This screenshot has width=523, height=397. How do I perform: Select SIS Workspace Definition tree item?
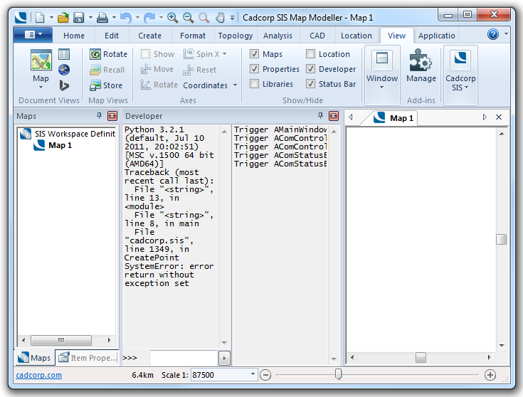[x=68, y=134]
